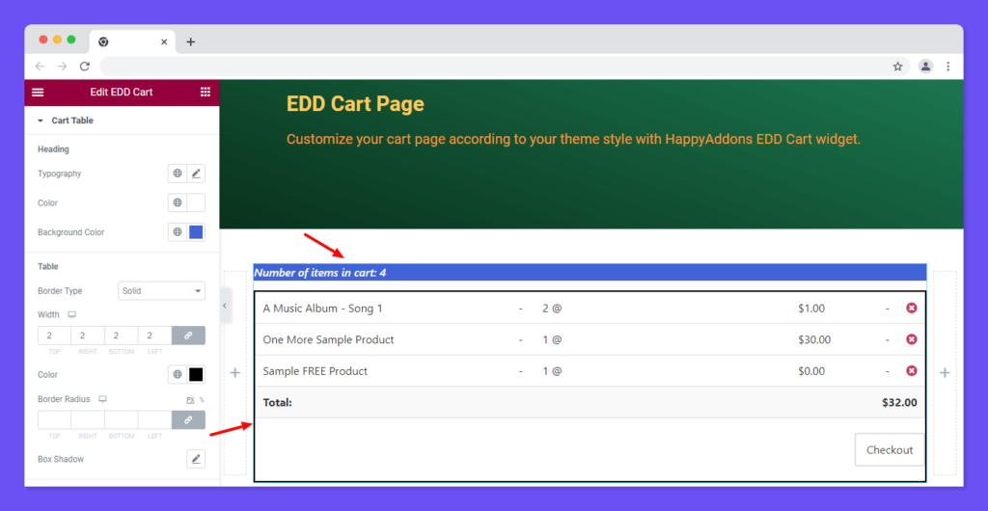Click the Width RIGHT input field

point(88,336)
